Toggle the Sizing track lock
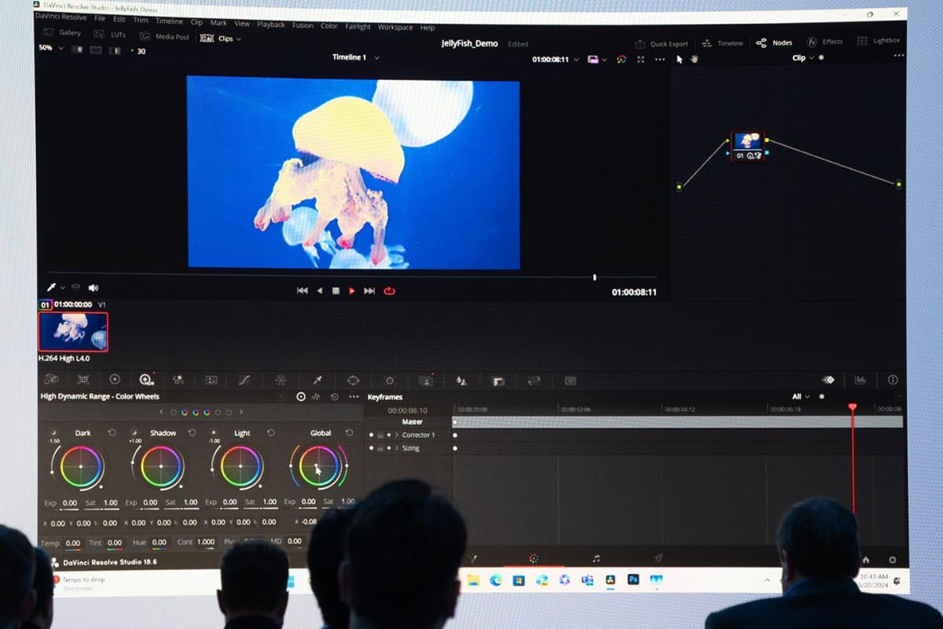This screenshot has height=629, width=943. click(x=380, y=448)
